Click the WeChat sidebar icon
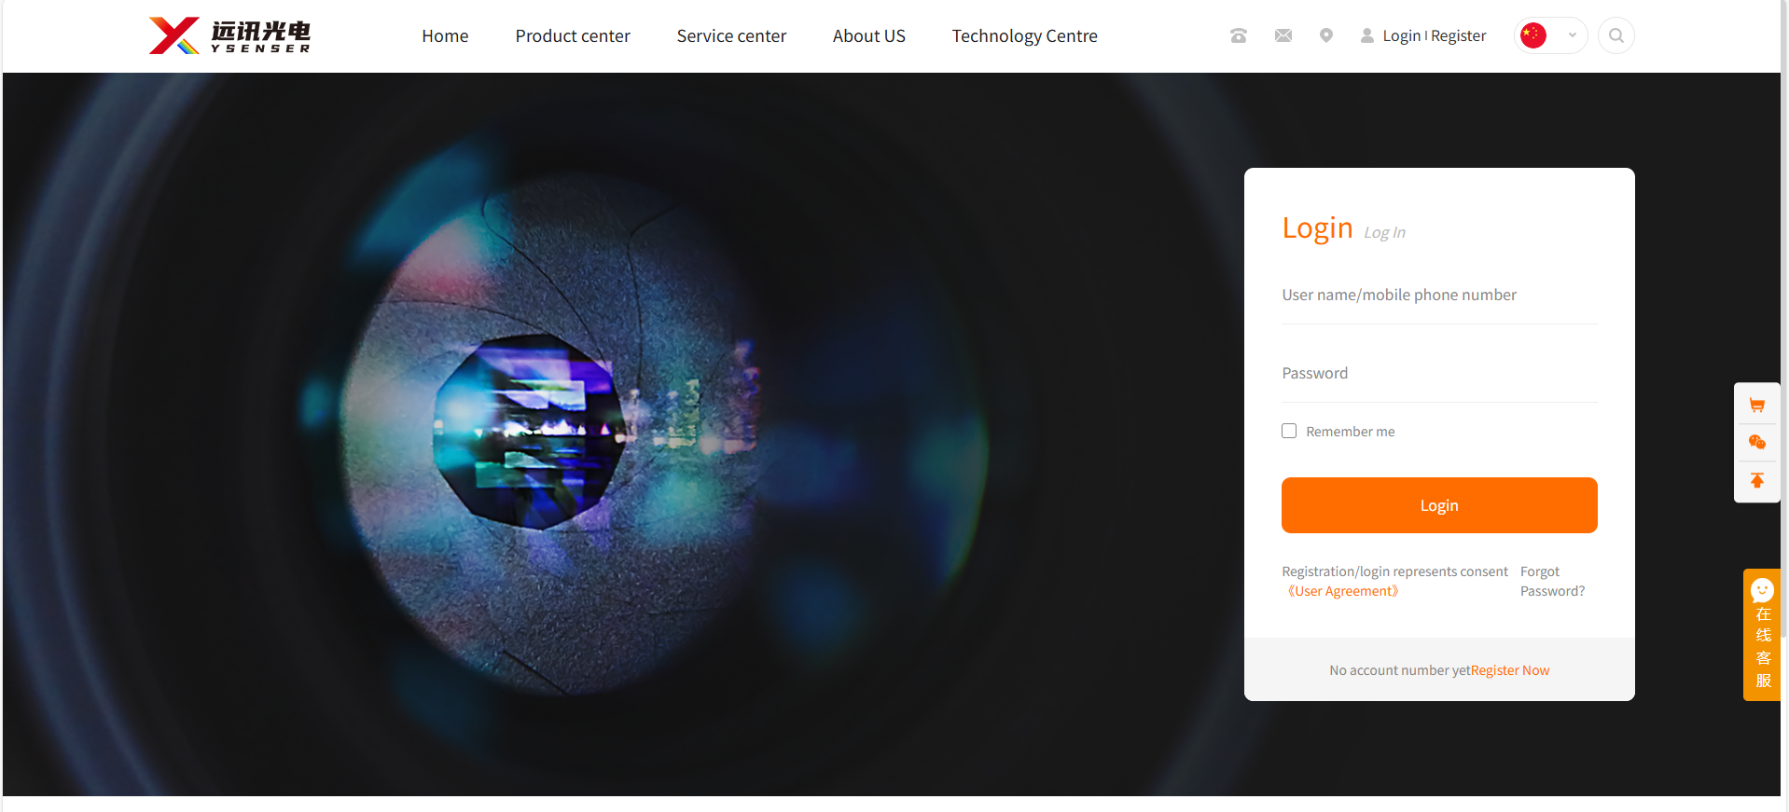Screen dimensions: 1789x812 [1756, 443]
